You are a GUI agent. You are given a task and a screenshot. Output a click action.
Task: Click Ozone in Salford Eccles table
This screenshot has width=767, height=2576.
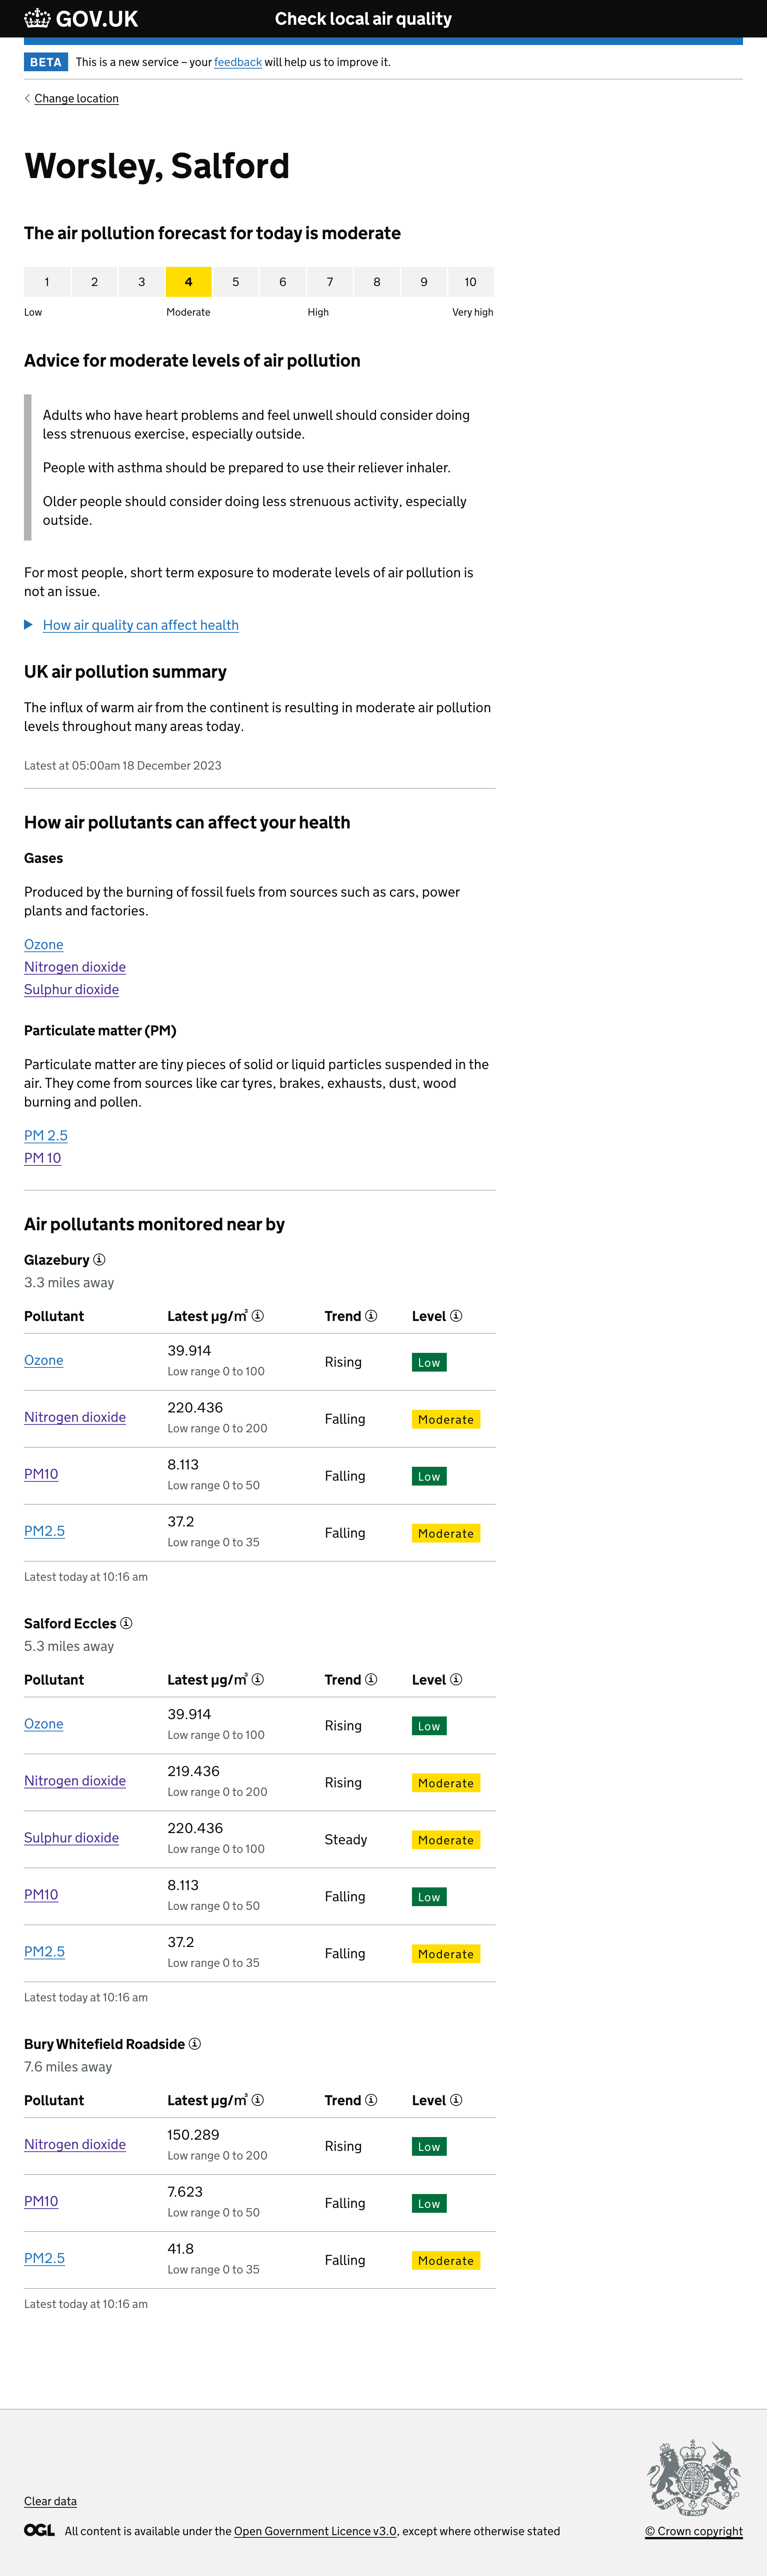44,1724
